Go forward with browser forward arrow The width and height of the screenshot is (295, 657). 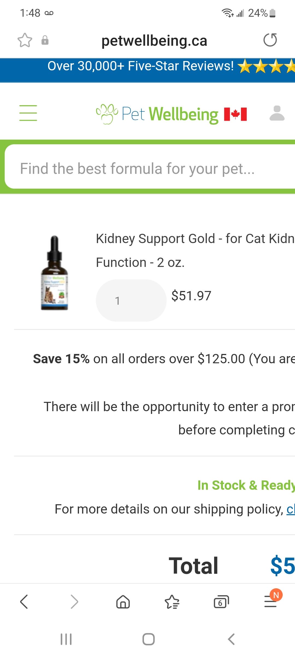click(x=74, y=602)
